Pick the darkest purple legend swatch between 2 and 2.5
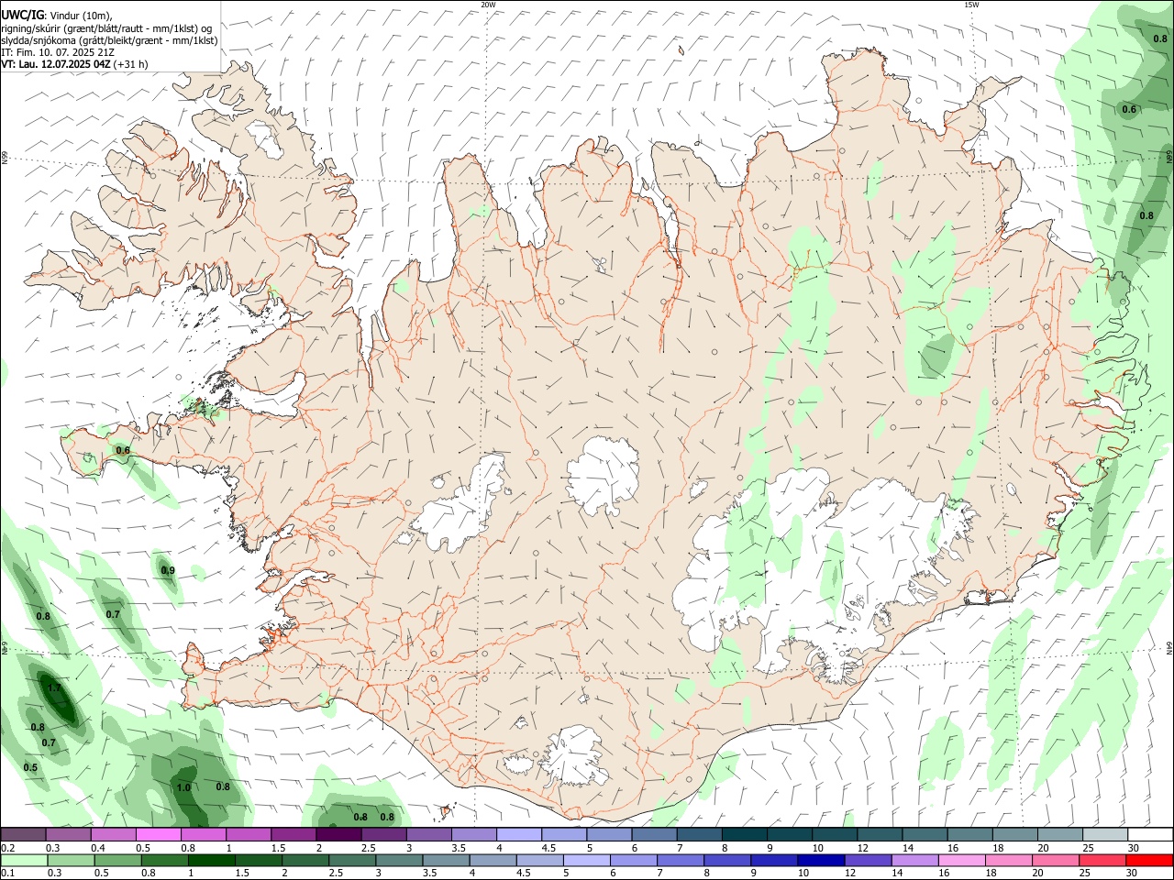This screenshot has width=1174, height=880. click(x=338, y=834)
